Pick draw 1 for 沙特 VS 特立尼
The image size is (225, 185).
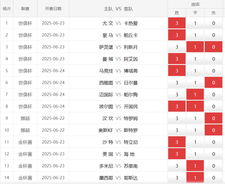195,142
